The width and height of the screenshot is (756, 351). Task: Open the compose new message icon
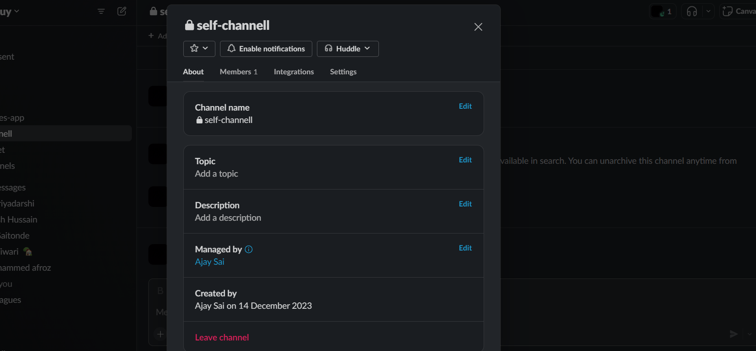122,11
